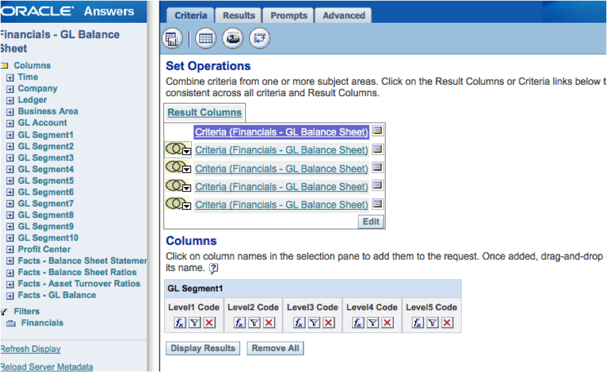Delete the Level1 Code column
Image resolution: width=607 pixels, height=372 pixels.
[x=209, y=322]
